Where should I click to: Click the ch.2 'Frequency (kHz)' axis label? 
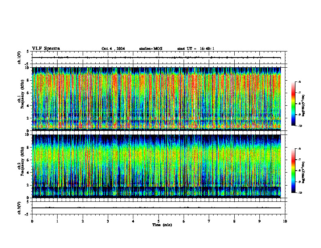23,161
